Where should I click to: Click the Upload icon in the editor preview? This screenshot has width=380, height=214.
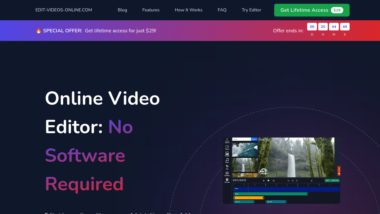click(x=227, y=140)
